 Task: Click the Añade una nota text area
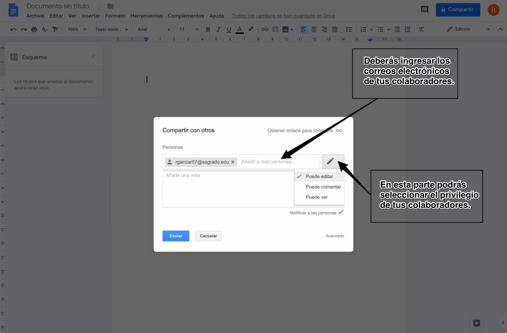coord(228,188)
